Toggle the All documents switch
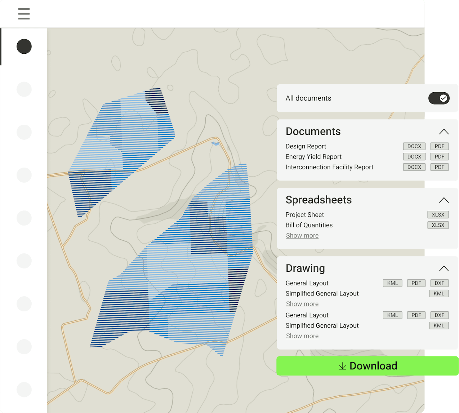Viewport: 459px width, 413px height. (438, 98)
